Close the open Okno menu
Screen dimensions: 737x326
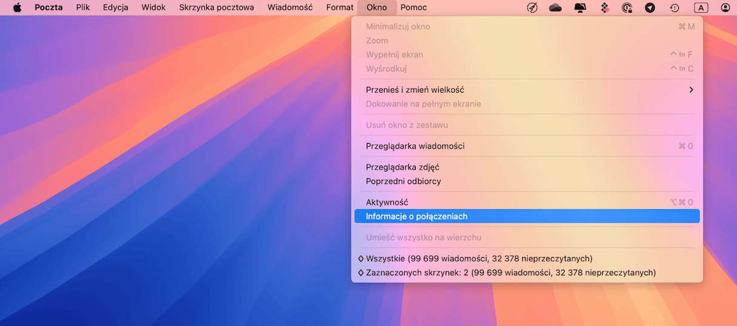click(x=376, y=7)
